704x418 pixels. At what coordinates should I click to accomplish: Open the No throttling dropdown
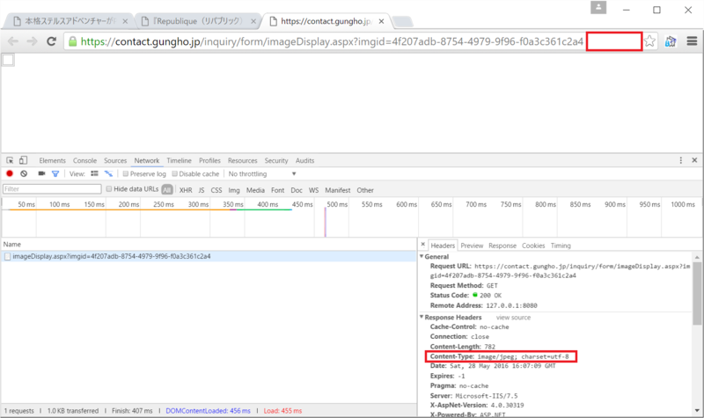click(262, 173)
